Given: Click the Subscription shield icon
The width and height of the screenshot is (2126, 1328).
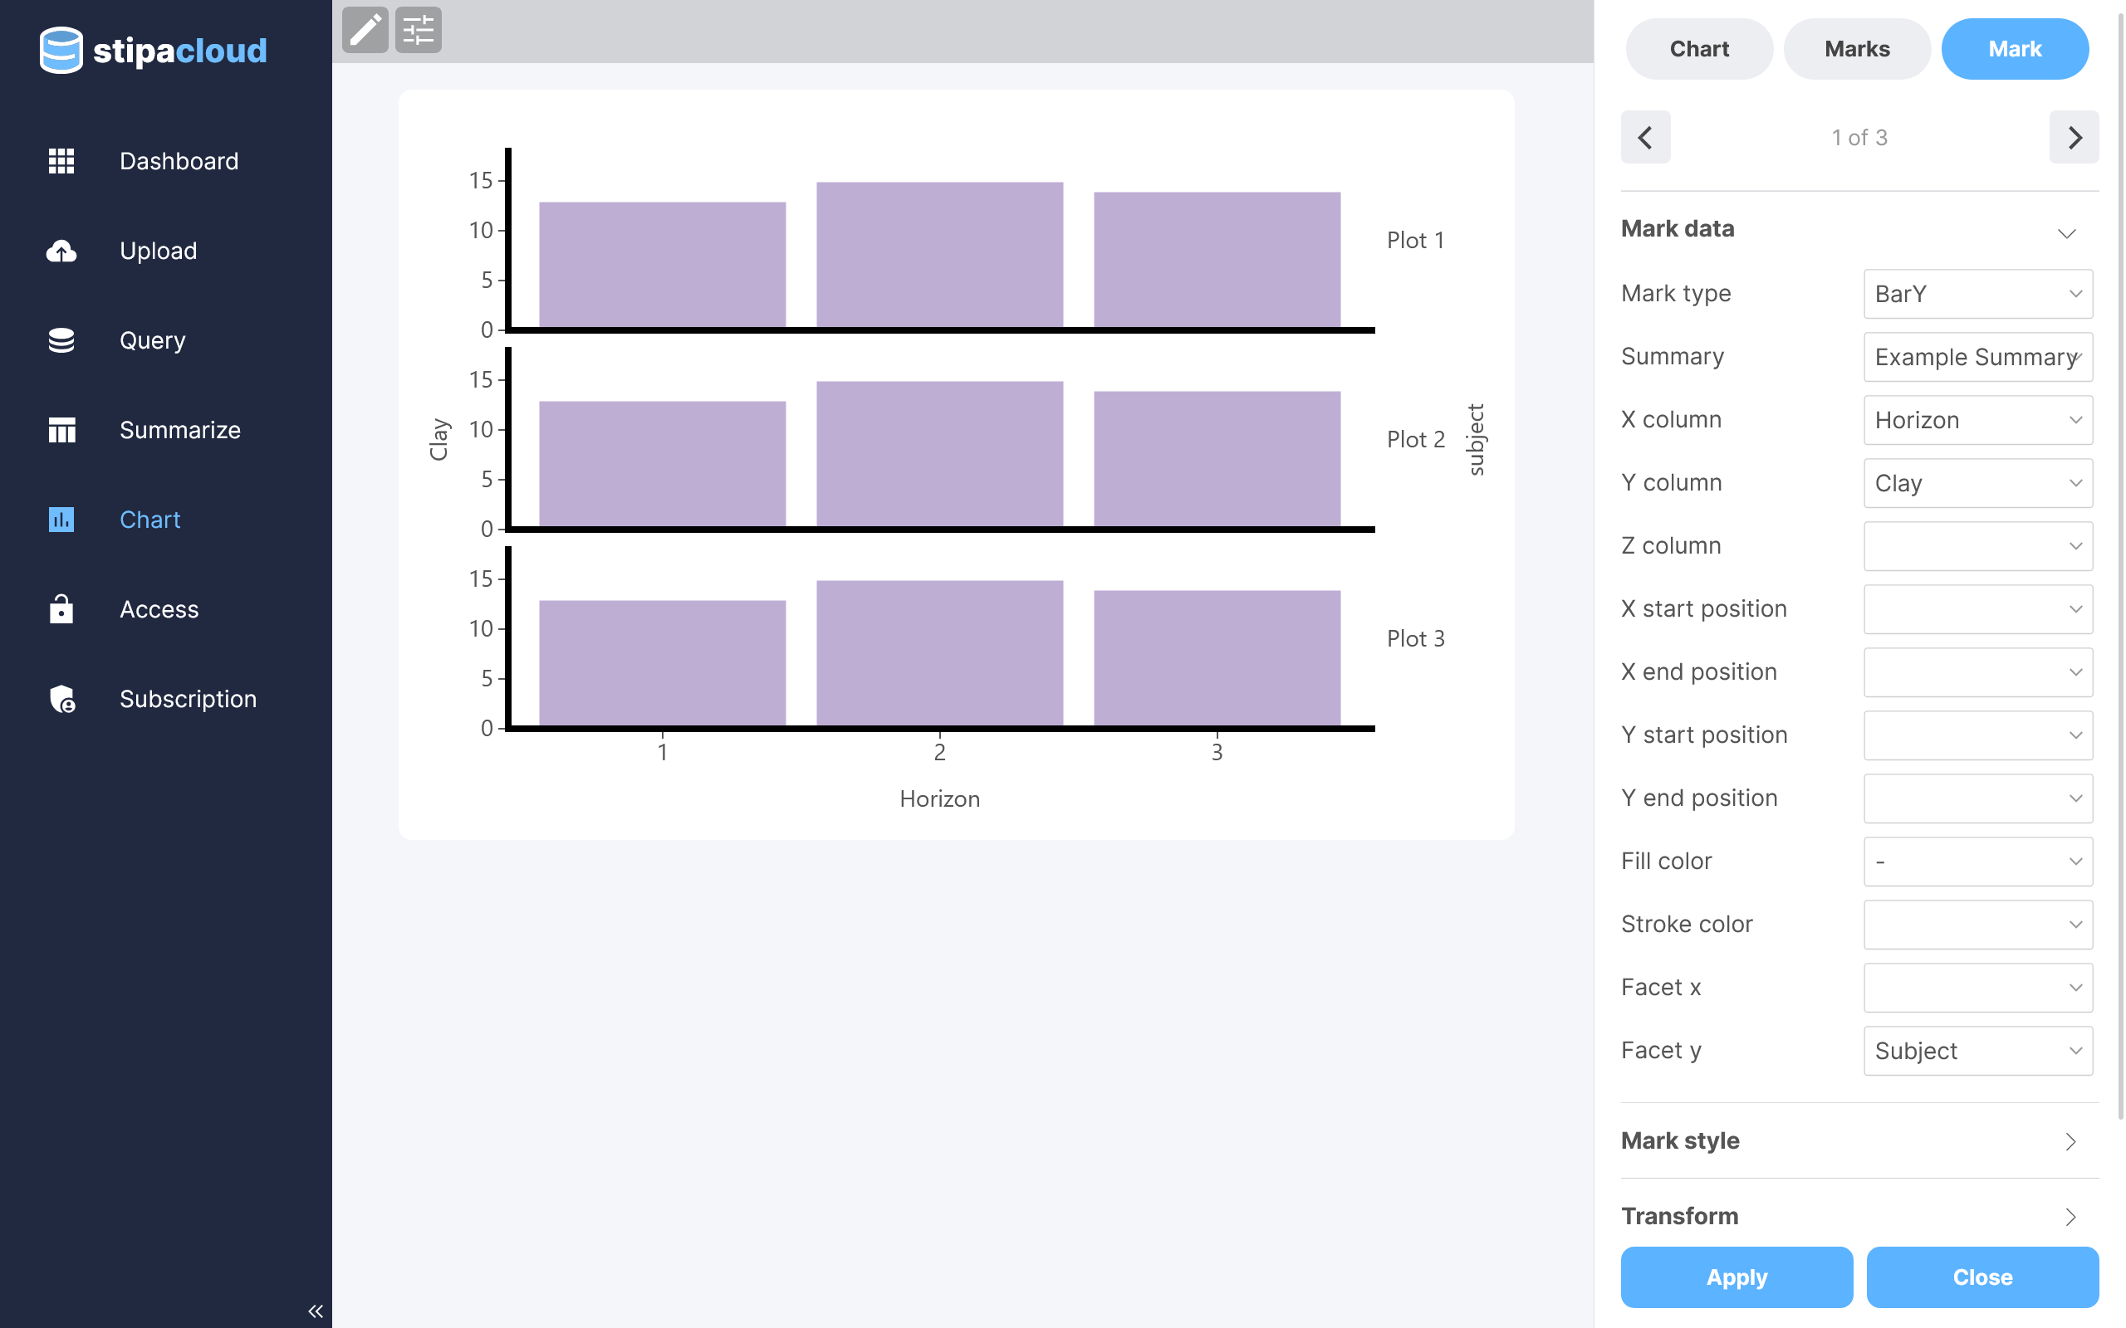Looking at the screenshot, I should pos(61,699).
